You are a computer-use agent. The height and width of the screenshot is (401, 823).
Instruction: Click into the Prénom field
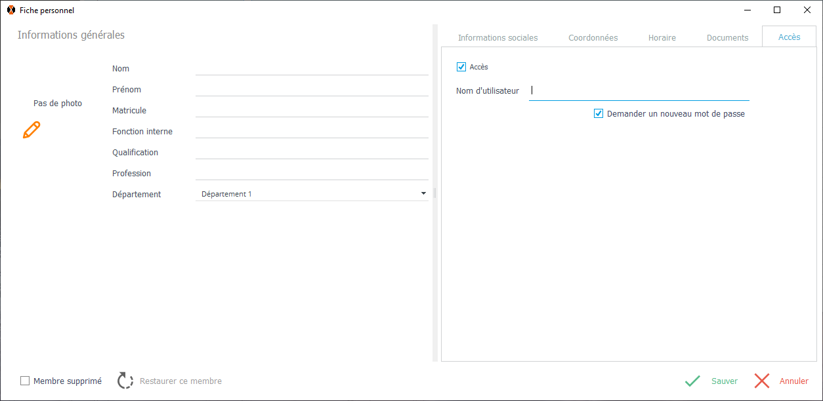312,89
